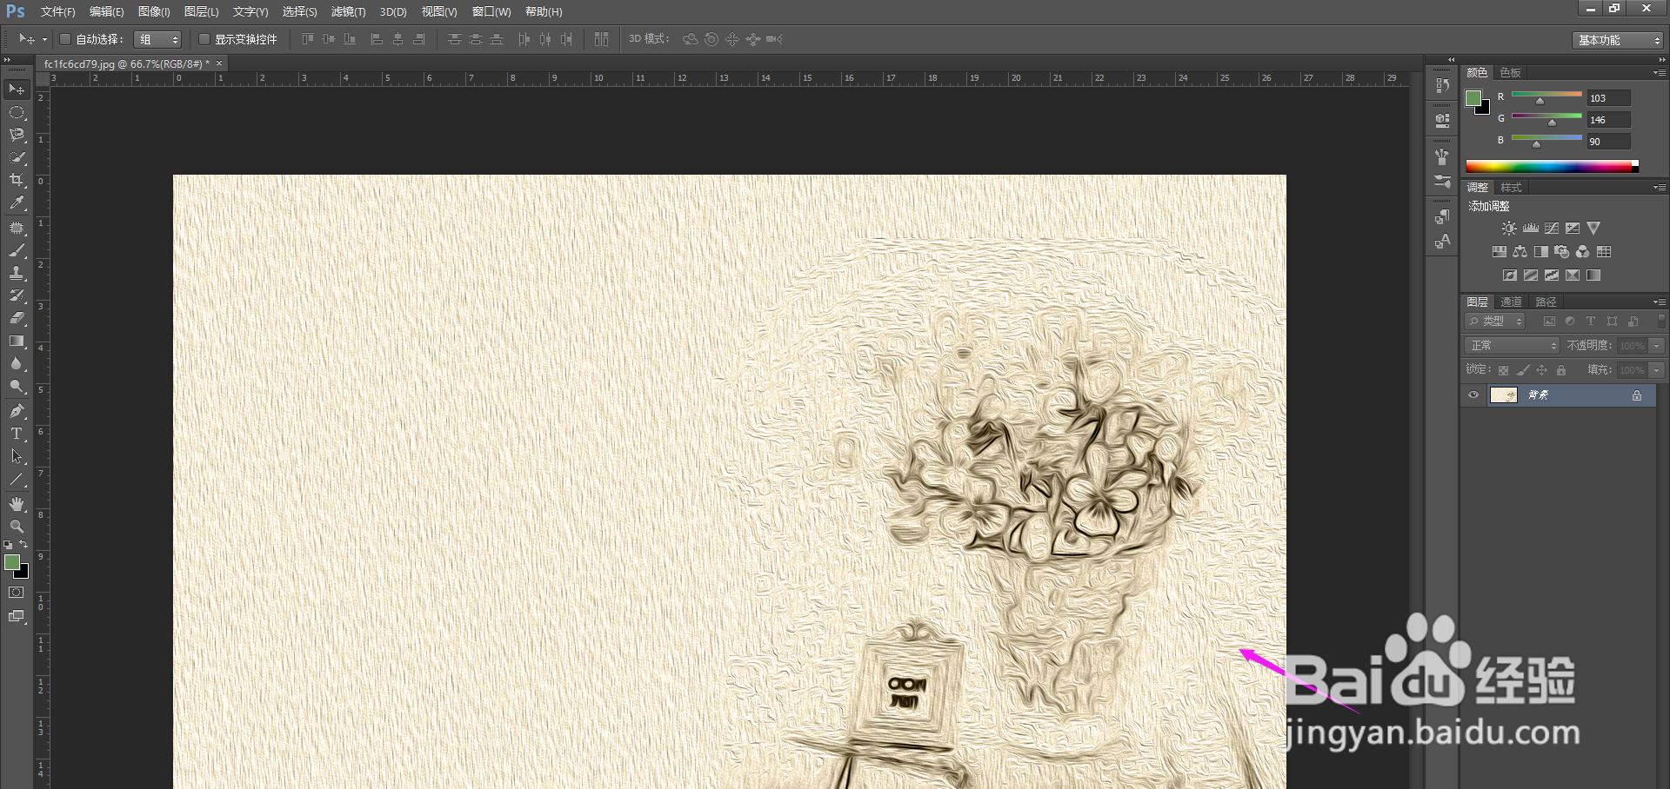Add a Brightness/Contrast adjustment
1670x789 pixels.
pos(1509,229)
